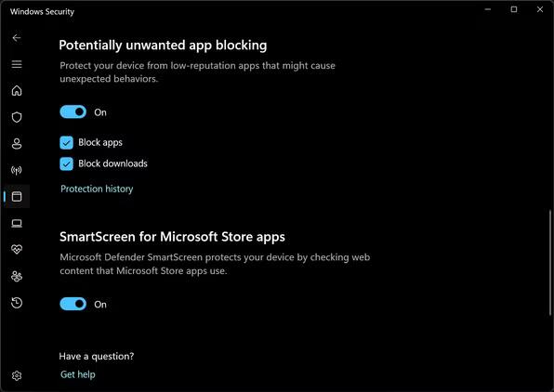Open Virus & threat protection shield icon
The height and width of the screenshot is (392, 554).
click(x=17, y=117)
